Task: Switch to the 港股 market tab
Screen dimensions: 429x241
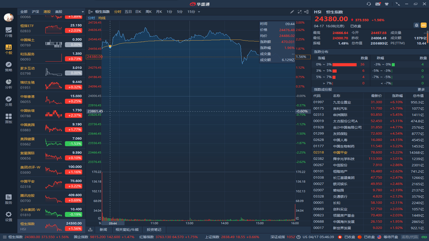Action: 47,11
